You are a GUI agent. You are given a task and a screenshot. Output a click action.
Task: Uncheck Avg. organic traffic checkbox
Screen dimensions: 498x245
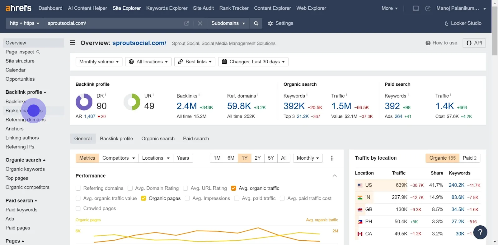(233, 188)
